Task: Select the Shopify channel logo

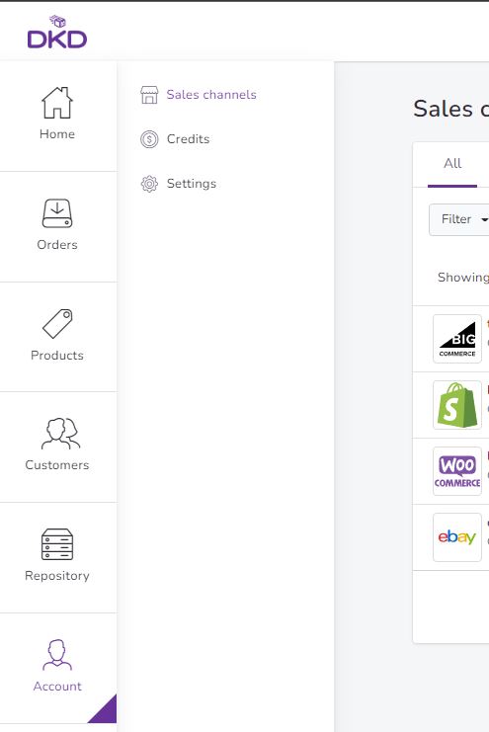Action: (x=457, y=405)
